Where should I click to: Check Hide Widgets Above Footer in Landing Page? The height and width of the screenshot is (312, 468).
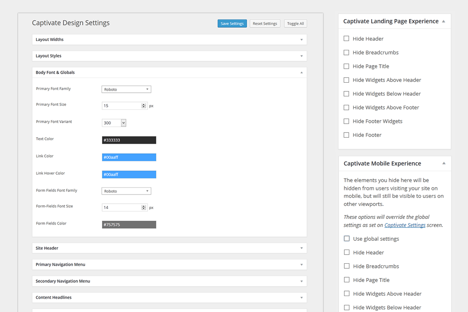(346, 107)
